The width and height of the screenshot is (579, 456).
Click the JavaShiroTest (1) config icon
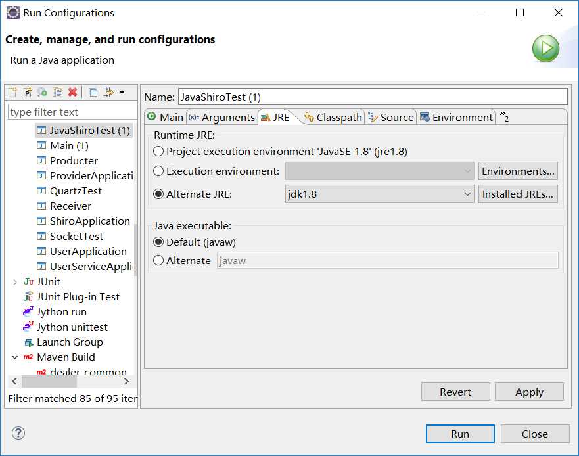pos(41,130)
